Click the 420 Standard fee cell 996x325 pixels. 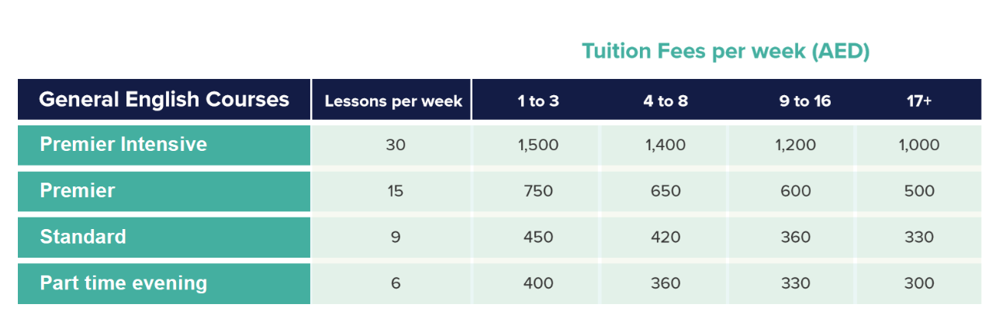coord(666,237)
